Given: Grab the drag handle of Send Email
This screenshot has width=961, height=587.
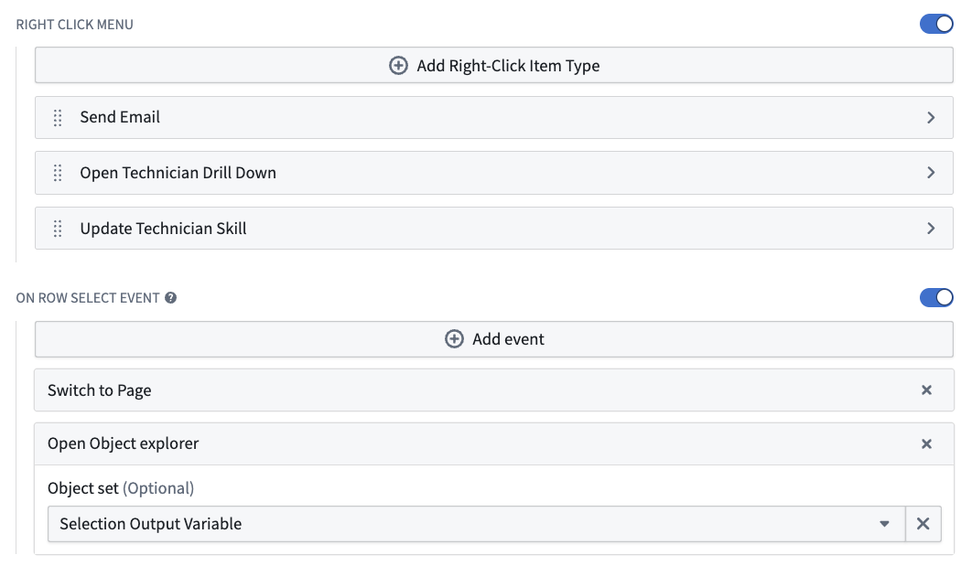Looking at the screenshot, I should 58,118.
